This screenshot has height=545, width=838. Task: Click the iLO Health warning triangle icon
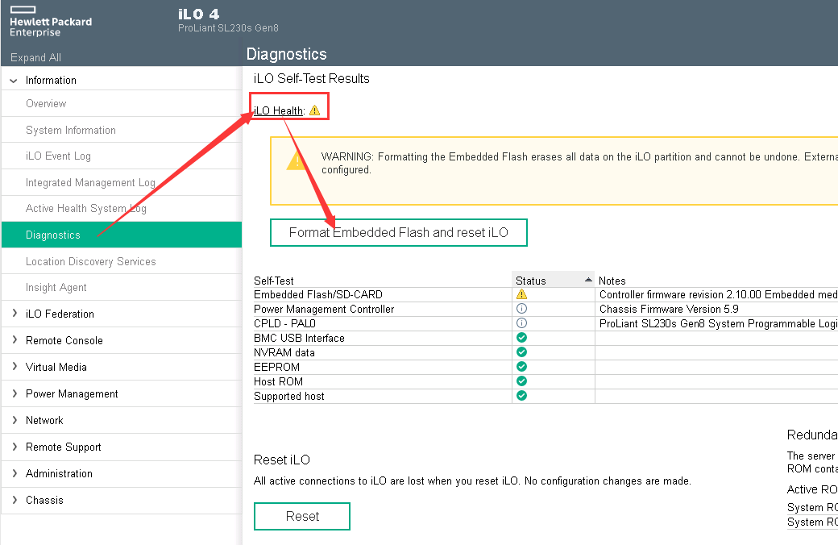314,110
